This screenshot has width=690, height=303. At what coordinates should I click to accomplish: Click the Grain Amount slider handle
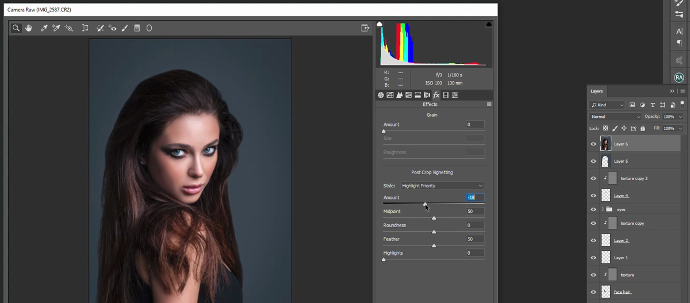[384, 131]
